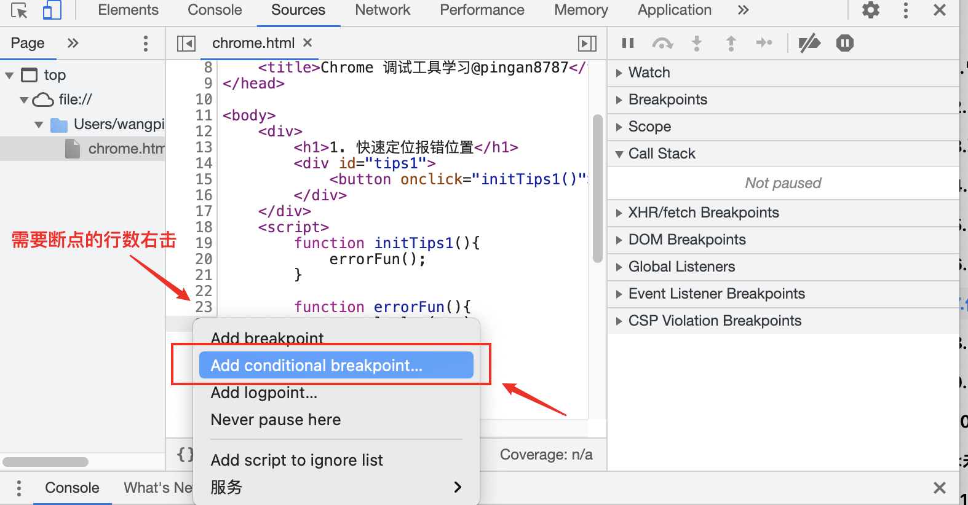Viewport: 968px width, 505px height.
Task: Expand XHR/fetch Breakpoints section
Action: (x=783, y=213)
